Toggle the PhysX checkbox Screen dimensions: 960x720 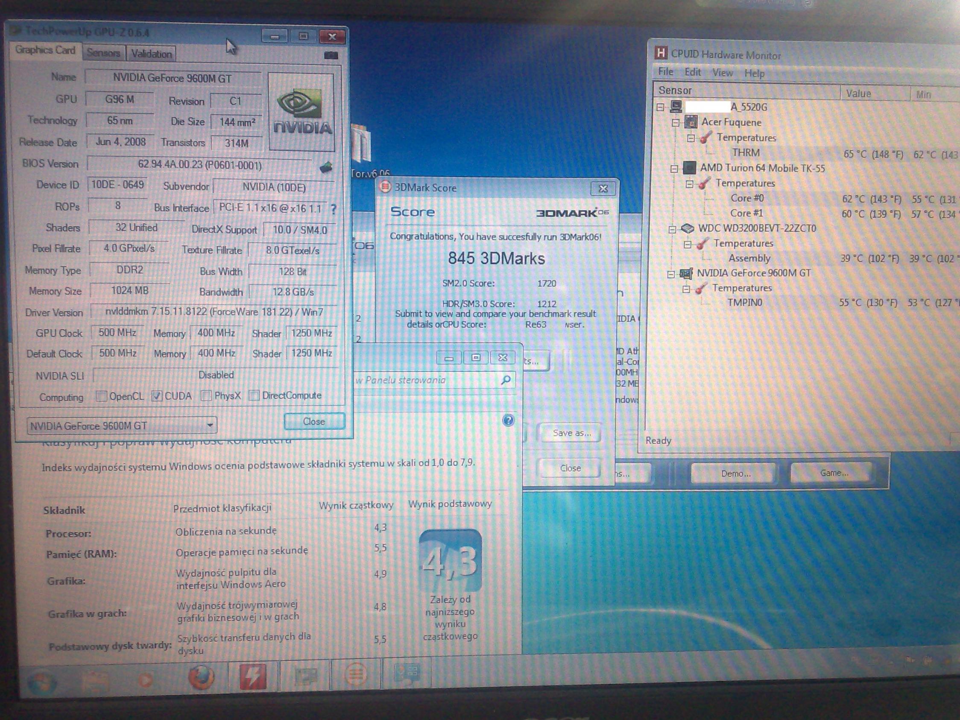coord(207,395)
